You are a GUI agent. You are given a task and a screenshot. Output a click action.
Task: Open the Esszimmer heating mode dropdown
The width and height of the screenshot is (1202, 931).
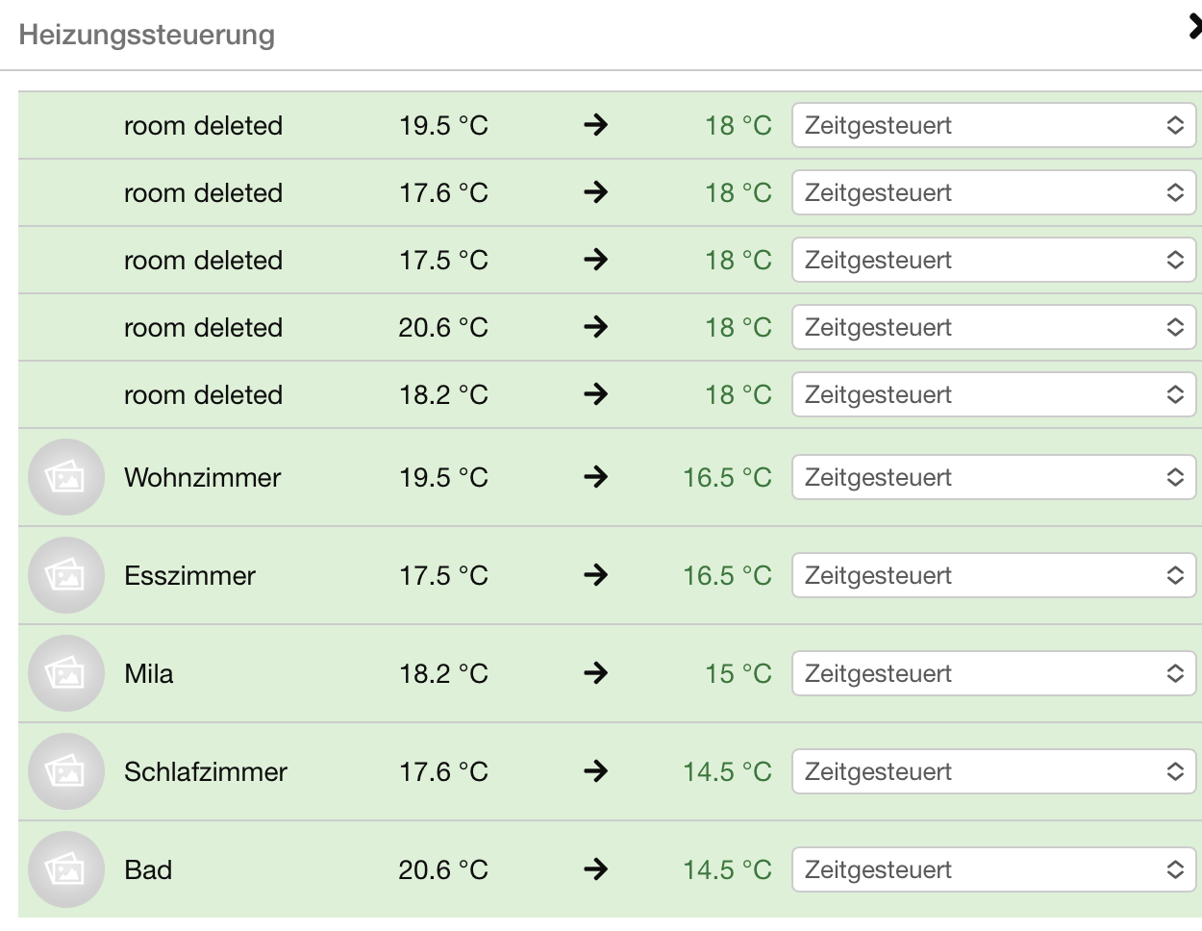(993, 575)
